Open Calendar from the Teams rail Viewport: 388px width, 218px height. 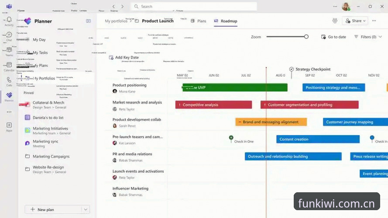coord(9,67)
